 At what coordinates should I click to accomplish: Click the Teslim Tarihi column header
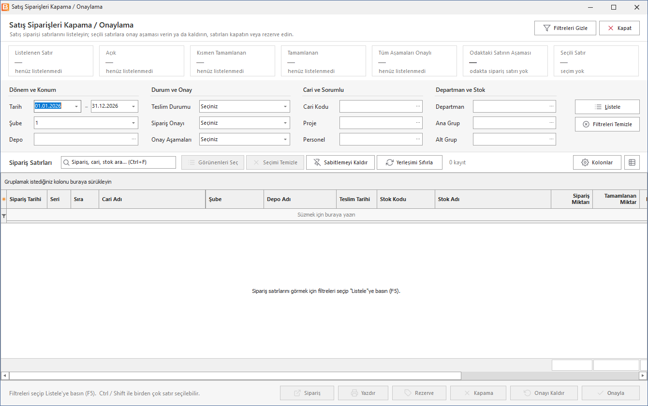point(356,199)
